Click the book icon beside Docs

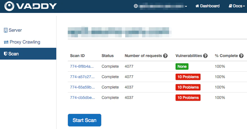[230, 6]
